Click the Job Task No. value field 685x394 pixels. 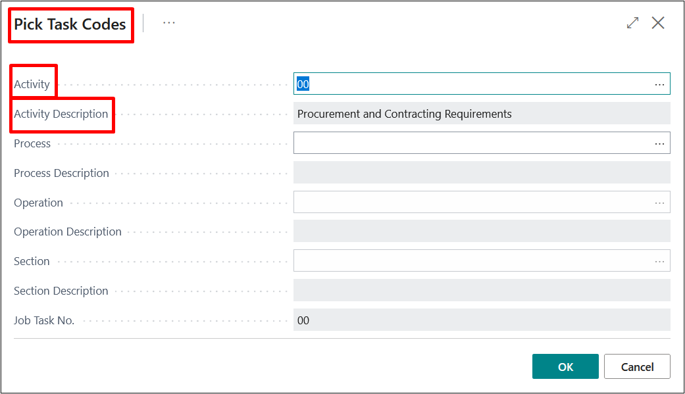pyautogui.click(x=481, y=320)
